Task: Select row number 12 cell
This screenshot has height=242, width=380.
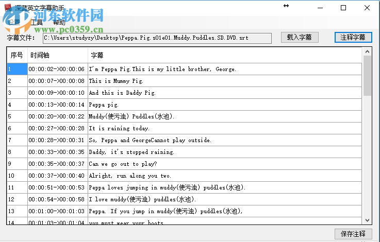Action: click(17, 199)
